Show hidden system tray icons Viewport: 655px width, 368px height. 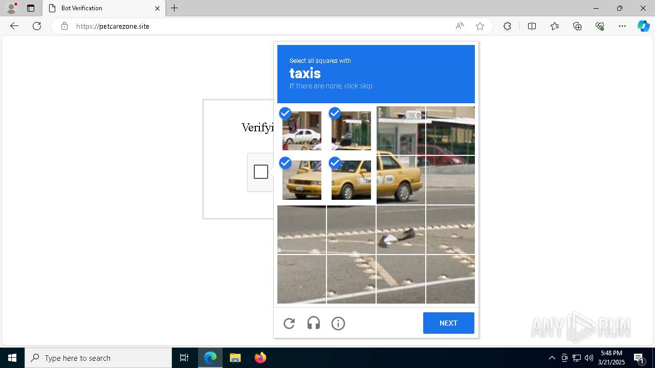pos(552,358)
